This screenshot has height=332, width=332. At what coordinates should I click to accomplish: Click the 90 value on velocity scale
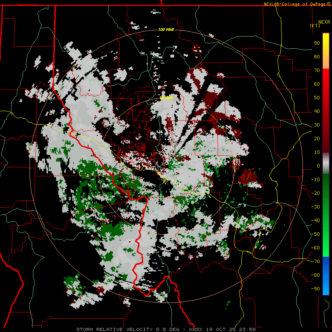tap(317, 43)
